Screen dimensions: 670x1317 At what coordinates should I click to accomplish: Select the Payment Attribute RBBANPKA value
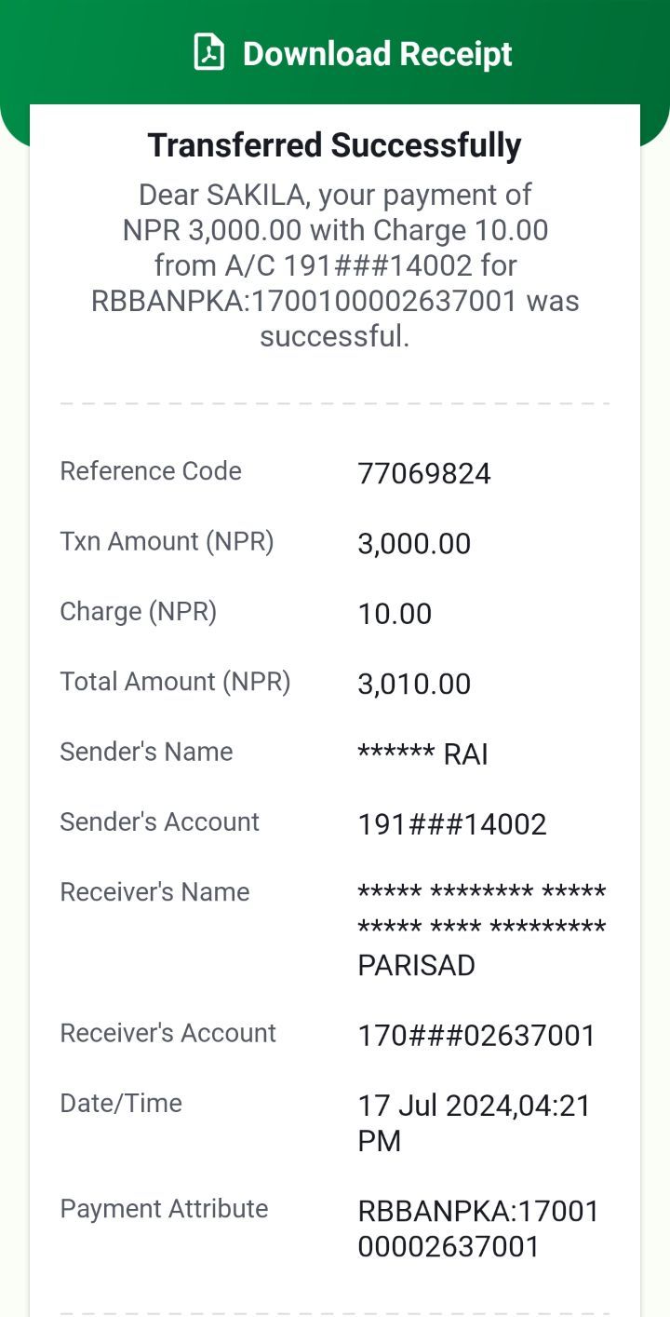coord(479,1229)
